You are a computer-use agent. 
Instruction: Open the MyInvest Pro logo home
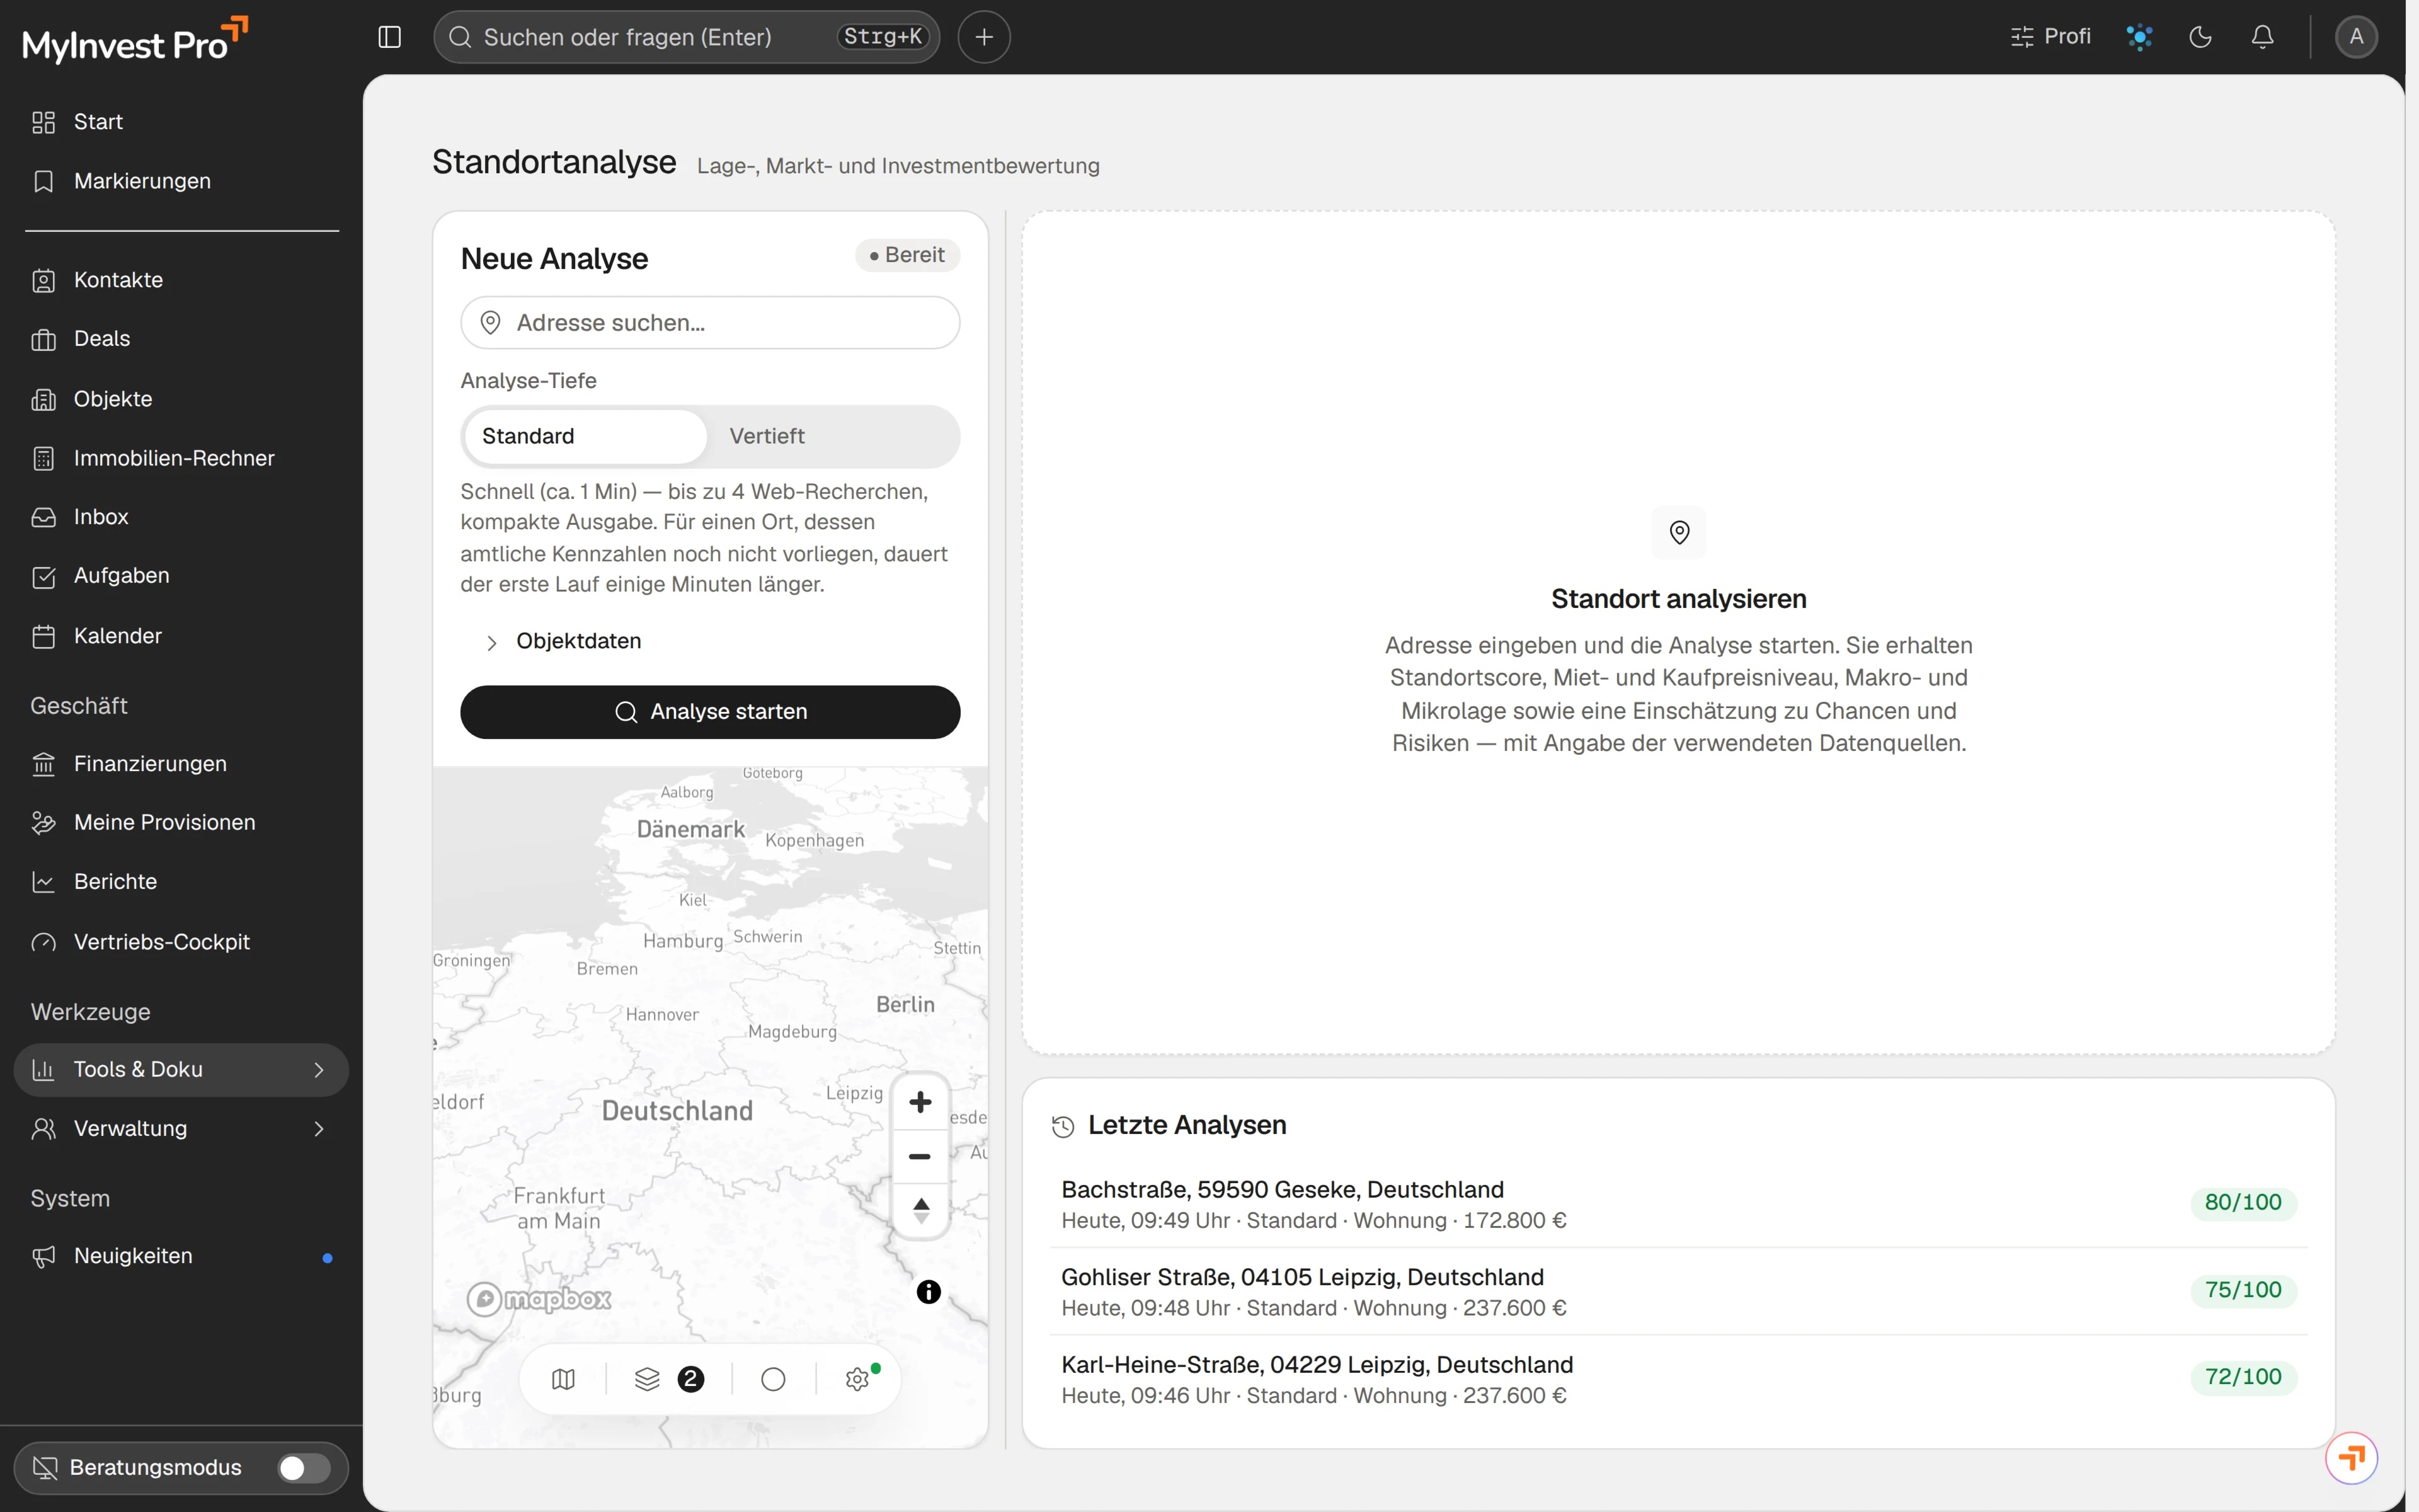(x=135, y=41)
